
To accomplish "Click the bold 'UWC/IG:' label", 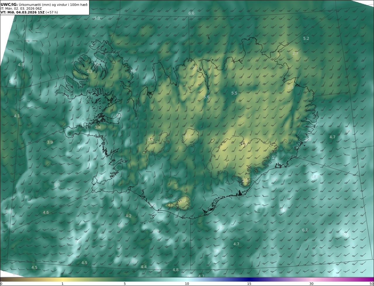I will click(9, 4).
